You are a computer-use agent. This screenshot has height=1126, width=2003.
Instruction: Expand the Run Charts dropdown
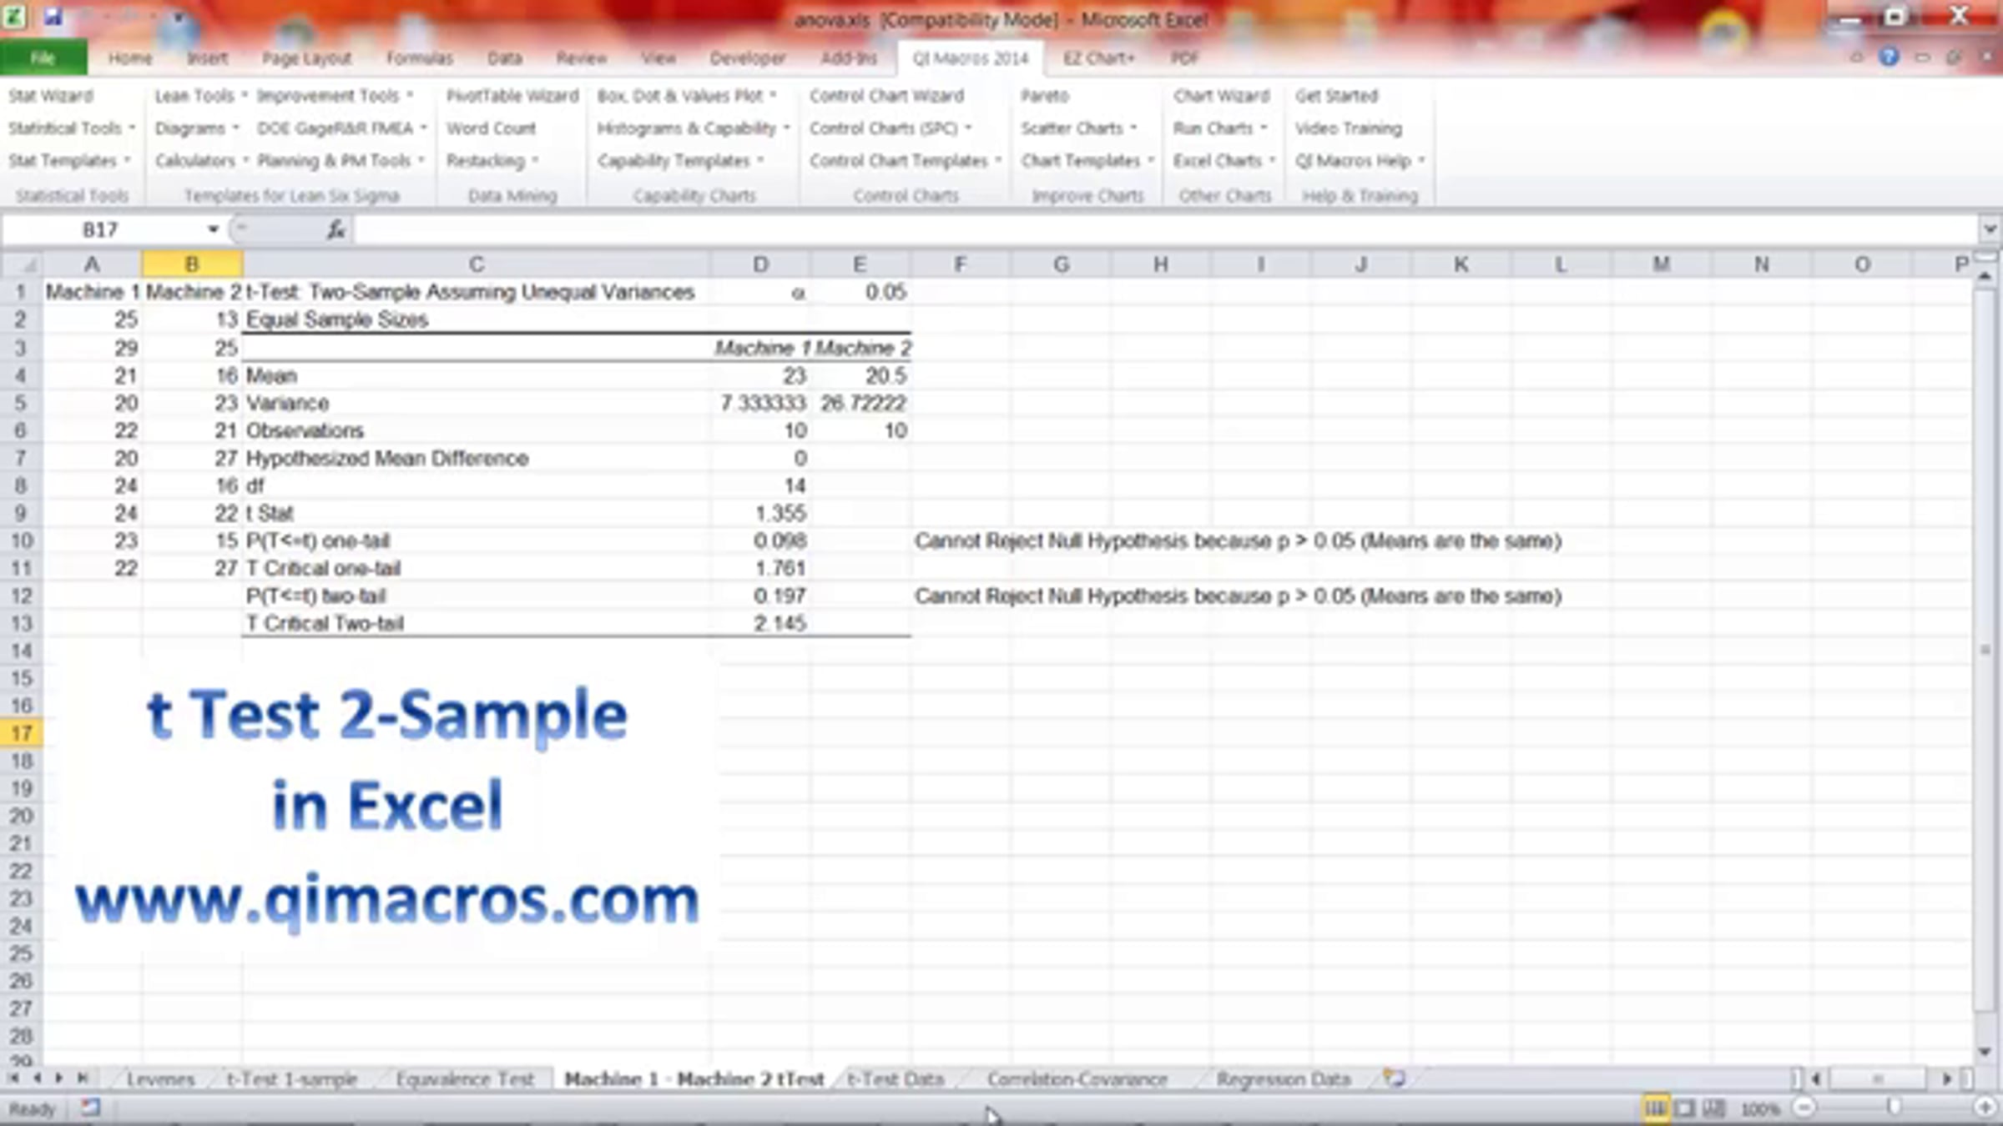point(1220,128)
